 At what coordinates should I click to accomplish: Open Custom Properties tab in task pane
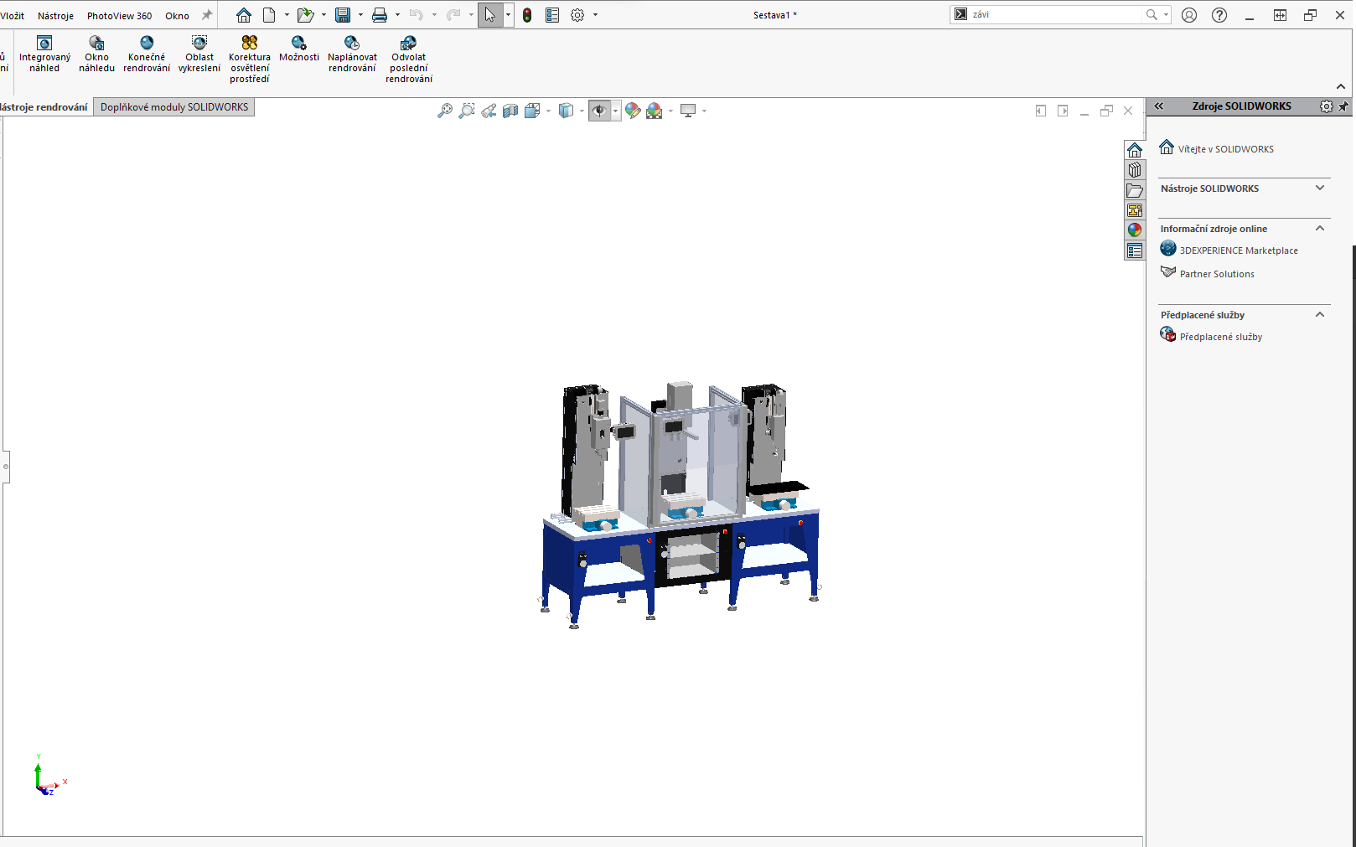1135,250
